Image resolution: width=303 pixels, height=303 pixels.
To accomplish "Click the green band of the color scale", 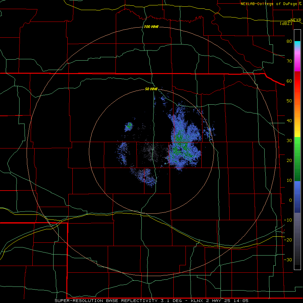I will pos(297,159).
